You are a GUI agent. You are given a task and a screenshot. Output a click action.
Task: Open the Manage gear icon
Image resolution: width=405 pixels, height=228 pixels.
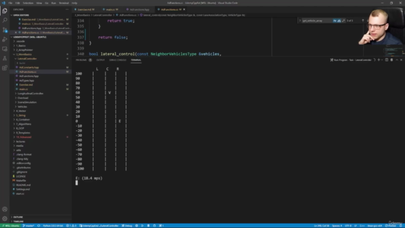point(4,218)
